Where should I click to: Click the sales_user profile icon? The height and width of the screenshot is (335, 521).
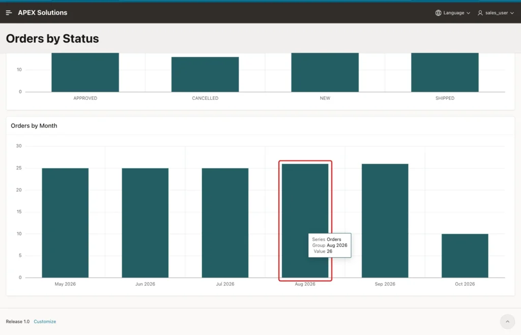click(x=480, y=13)
